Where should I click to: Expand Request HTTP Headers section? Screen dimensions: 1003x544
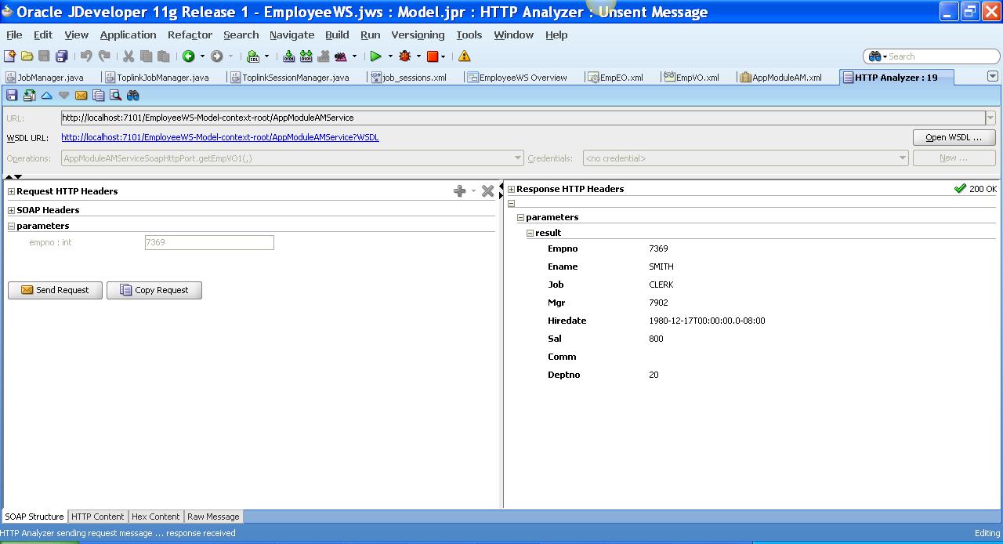click(x=11, y=191)
